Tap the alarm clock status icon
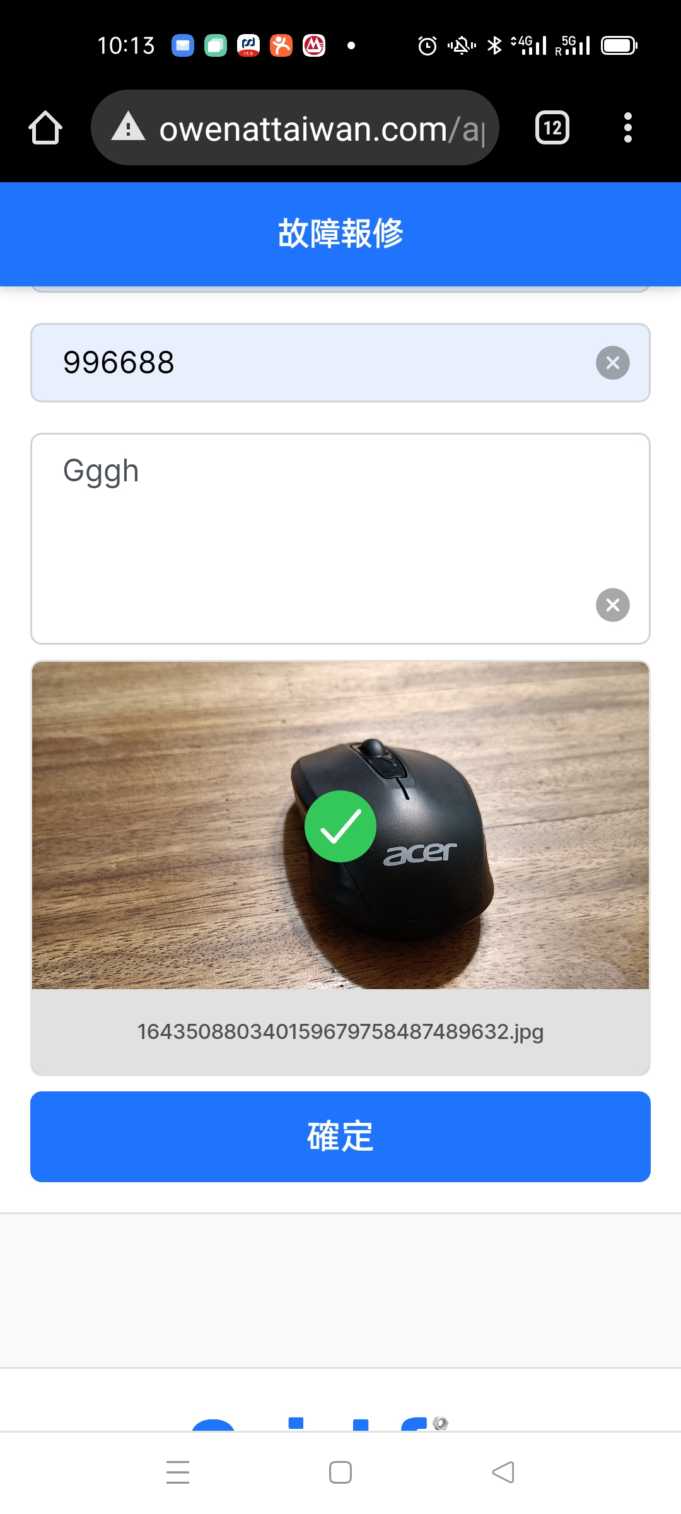This screenshot has width=681, height=1514. [428, 45]
